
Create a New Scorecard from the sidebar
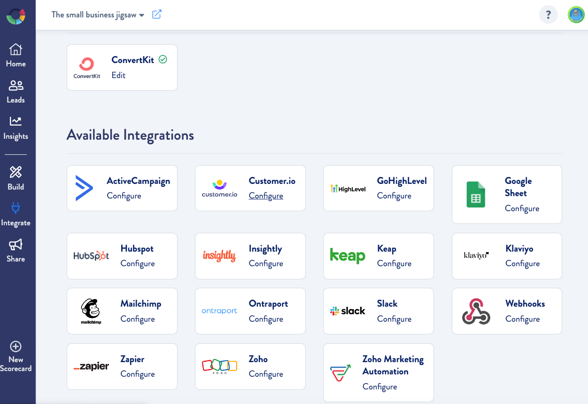tap(15, 357)
